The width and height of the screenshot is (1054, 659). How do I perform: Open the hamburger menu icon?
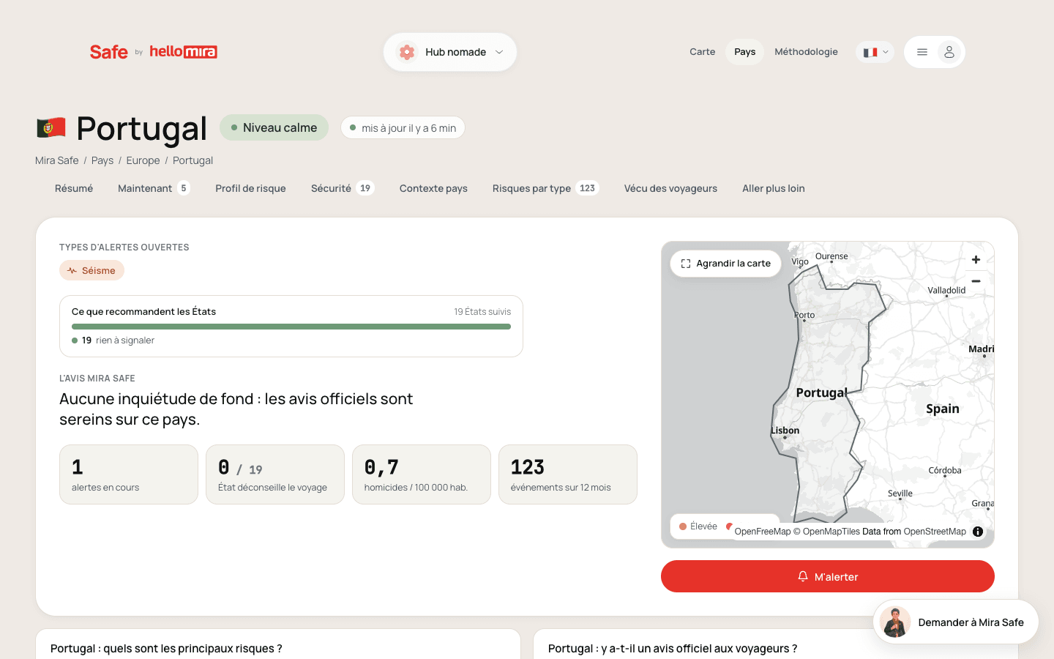point(922,52)
